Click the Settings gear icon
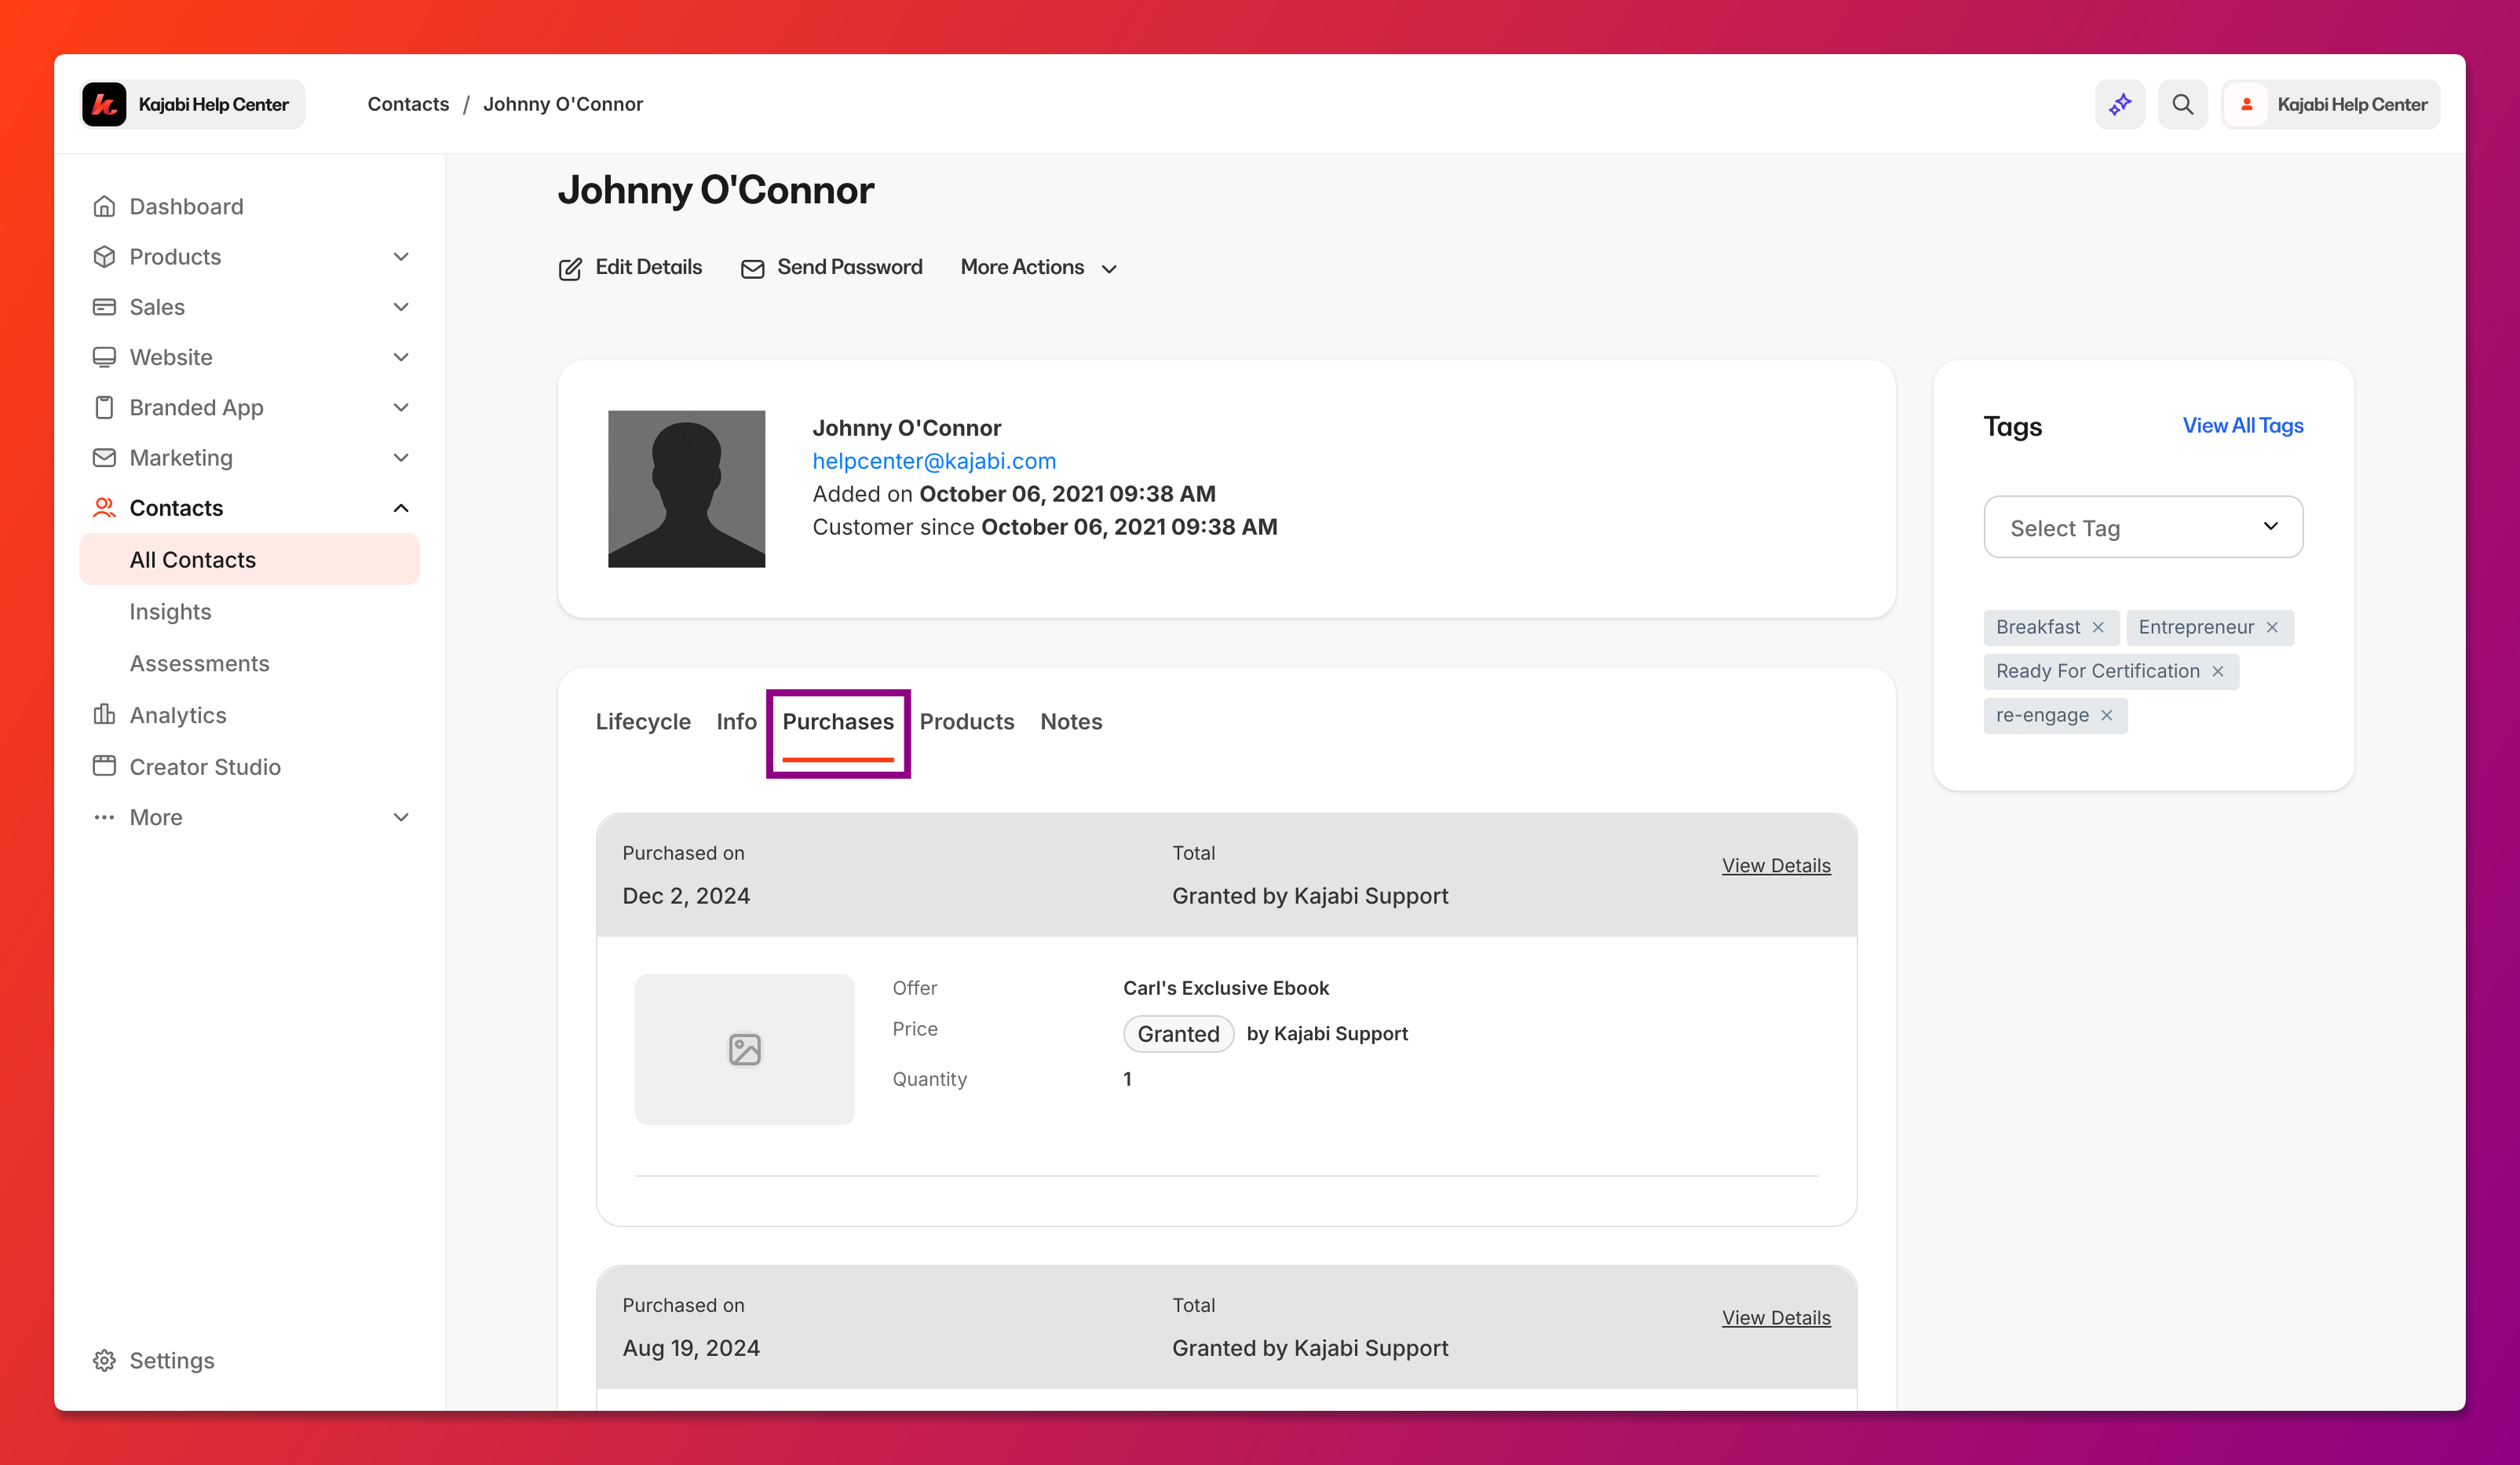 (104, 1360)
